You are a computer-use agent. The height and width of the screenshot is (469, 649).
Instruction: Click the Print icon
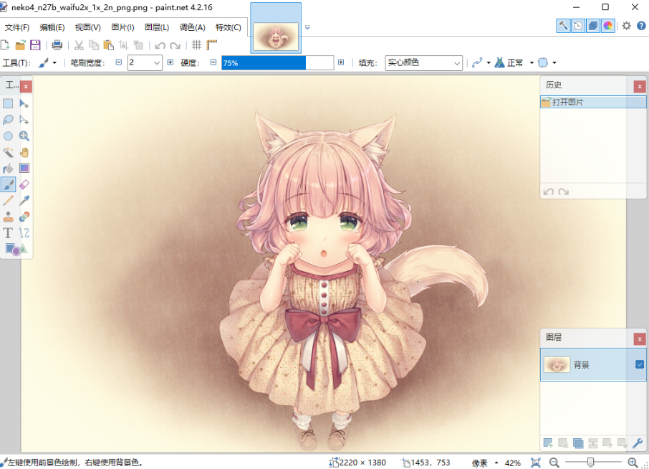(57, 45)
